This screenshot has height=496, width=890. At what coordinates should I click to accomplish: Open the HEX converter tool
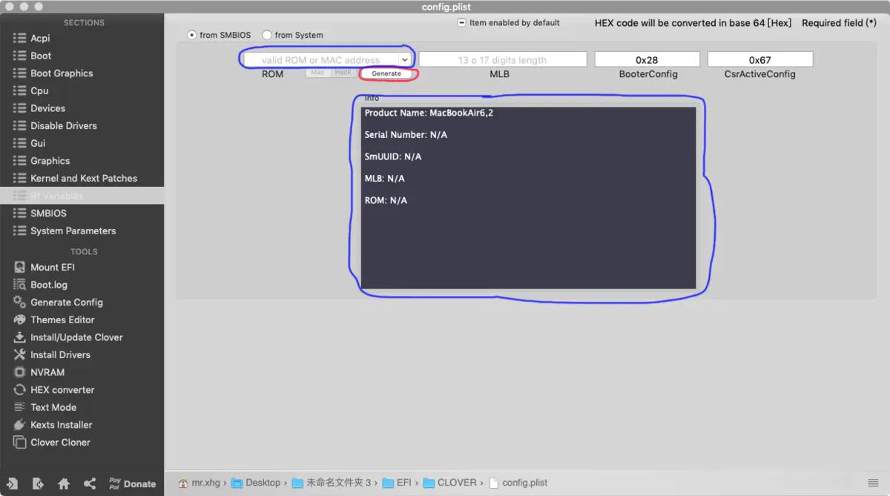(x=62, y=390)
